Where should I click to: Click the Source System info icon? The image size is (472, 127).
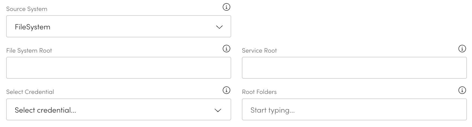pyautogui.click(x=226, y=7)
